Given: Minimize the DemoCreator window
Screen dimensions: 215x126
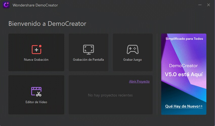Looking at the screenshot, I should click(200, 5).
